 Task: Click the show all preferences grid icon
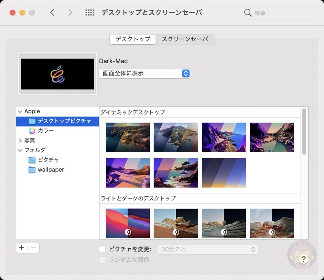coord(90,13)
